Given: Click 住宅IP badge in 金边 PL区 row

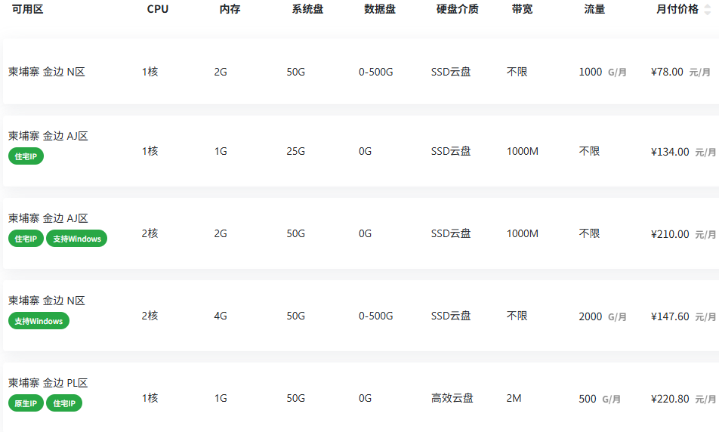Looking at the screenshot, I should pyautogui.click(x=64, y=403).
